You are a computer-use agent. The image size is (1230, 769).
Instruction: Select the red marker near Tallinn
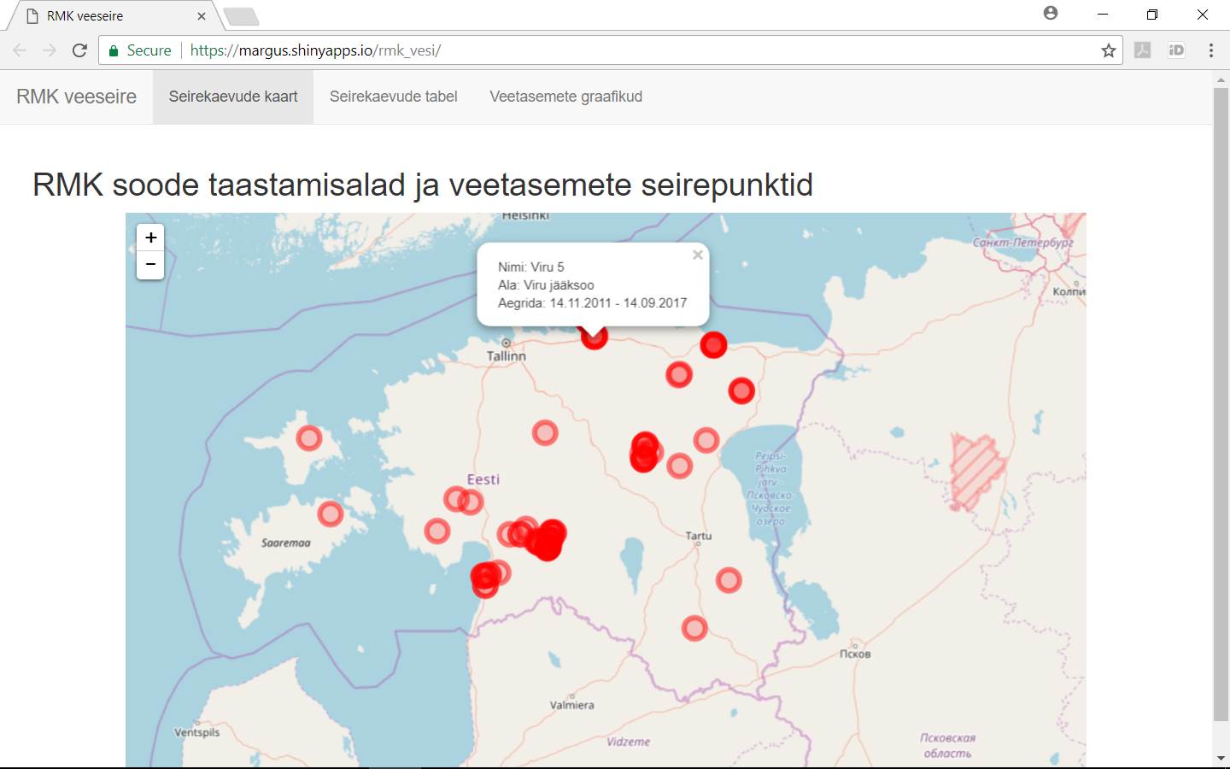coord(594,338)
